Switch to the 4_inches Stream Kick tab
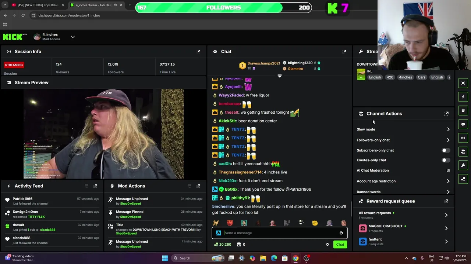The height and width of the screenshot is (264, 471). pos(96,5)
